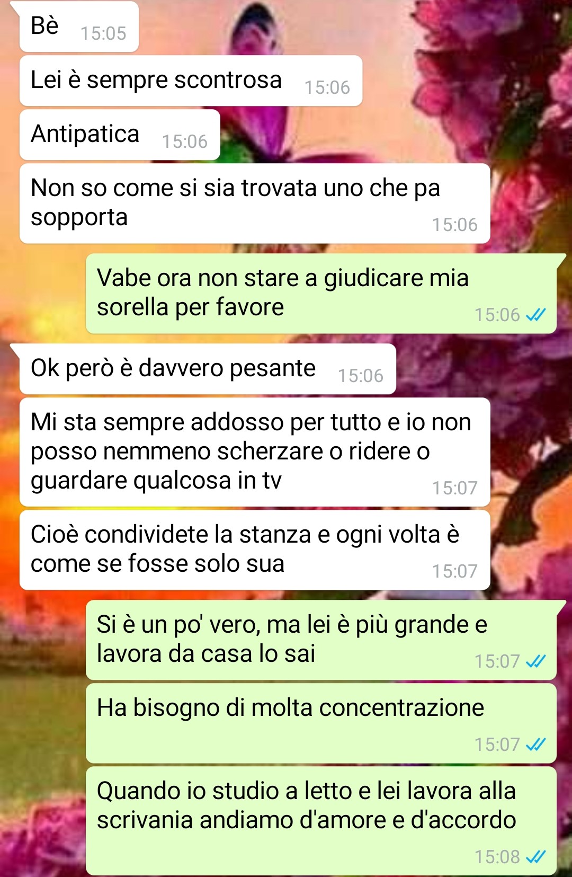Select the 'Vabe ora non stare a giudicare' message
572x877 pixels.
pyautogui.click(x=321, y=294)
